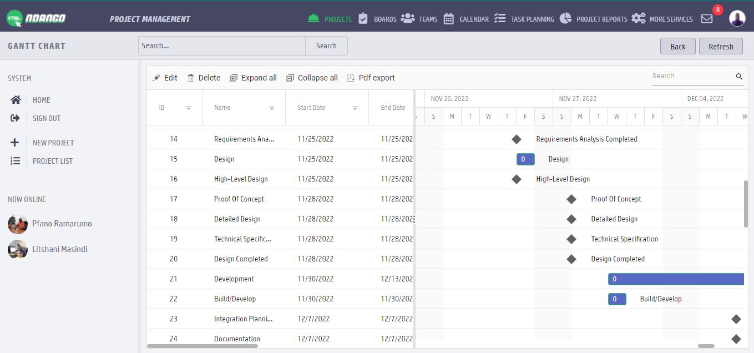Click the user profile avatar
The width and height of the screenshot is (754, 353).
737,18
